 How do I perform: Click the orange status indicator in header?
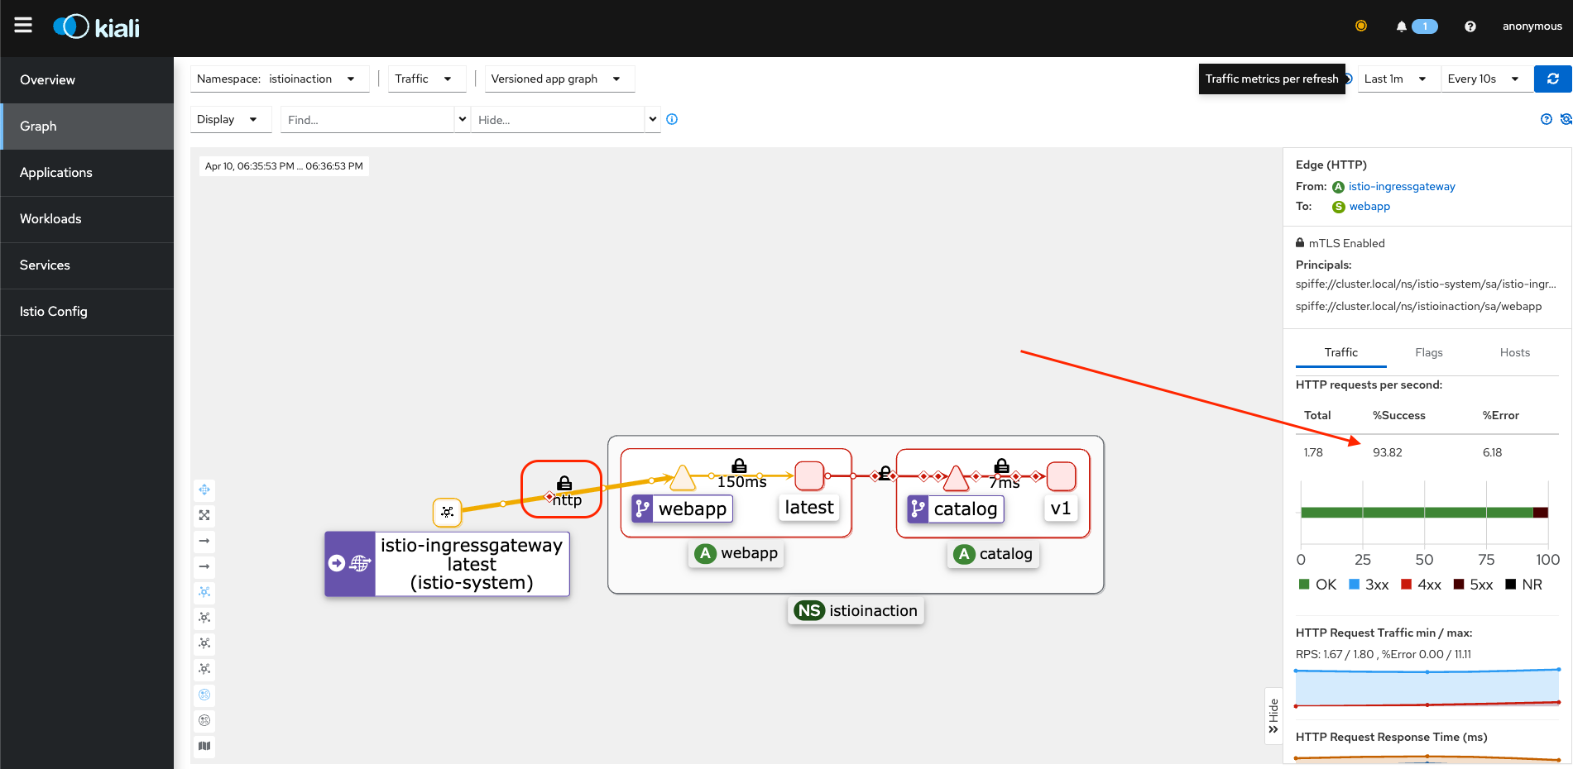(x=1361, y=26)
